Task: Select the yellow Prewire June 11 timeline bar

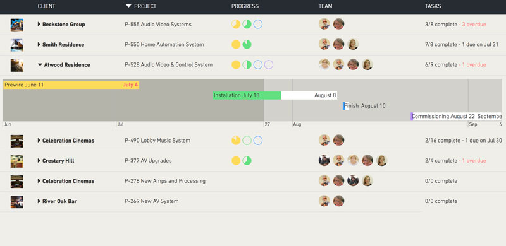Action: [x=71, y=85]
